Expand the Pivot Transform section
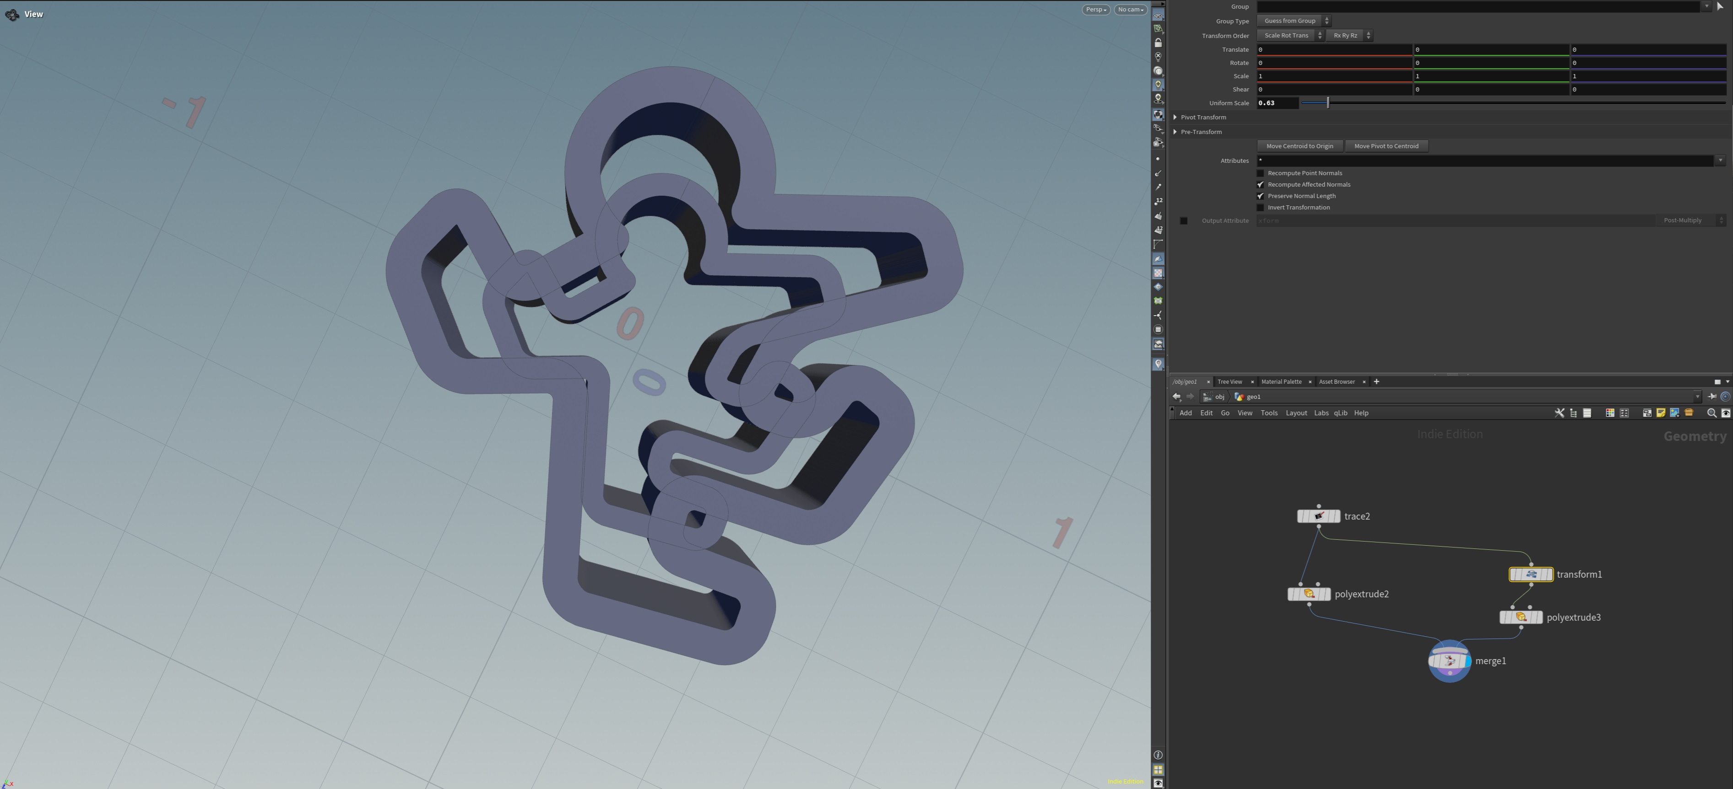The image size is (1733, 789). (1175, 117)
